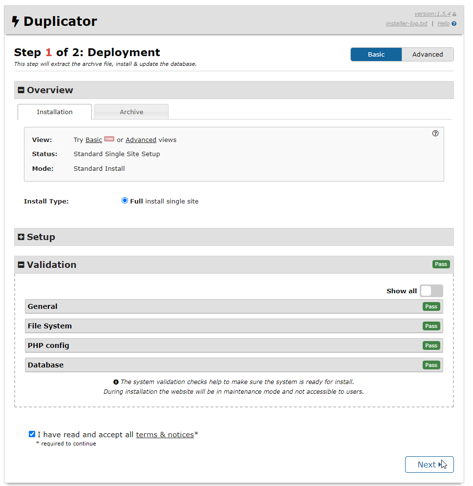Click the blue Help question mark icon
The image size is (473, 486).
coord(454,23)
